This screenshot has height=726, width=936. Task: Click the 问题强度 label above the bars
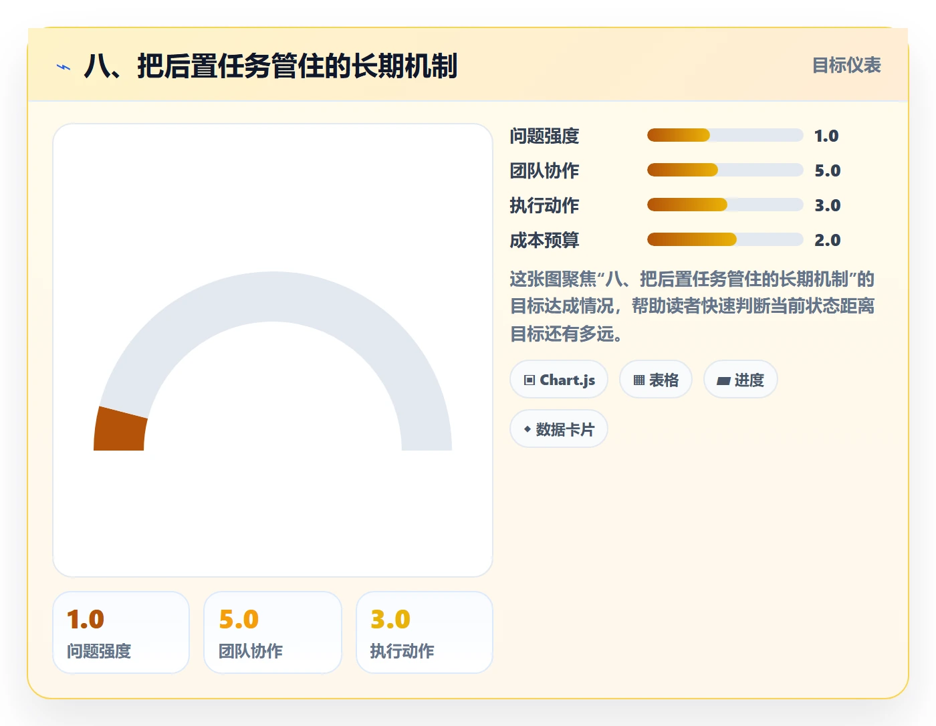pyautogui.click(x=544, y=136)
